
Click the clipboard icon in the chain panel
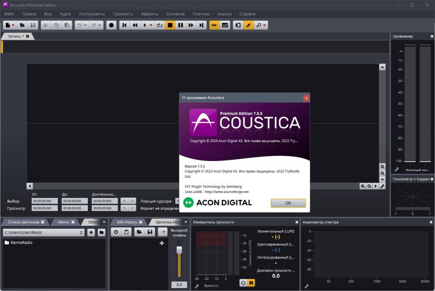pos(126,232)
